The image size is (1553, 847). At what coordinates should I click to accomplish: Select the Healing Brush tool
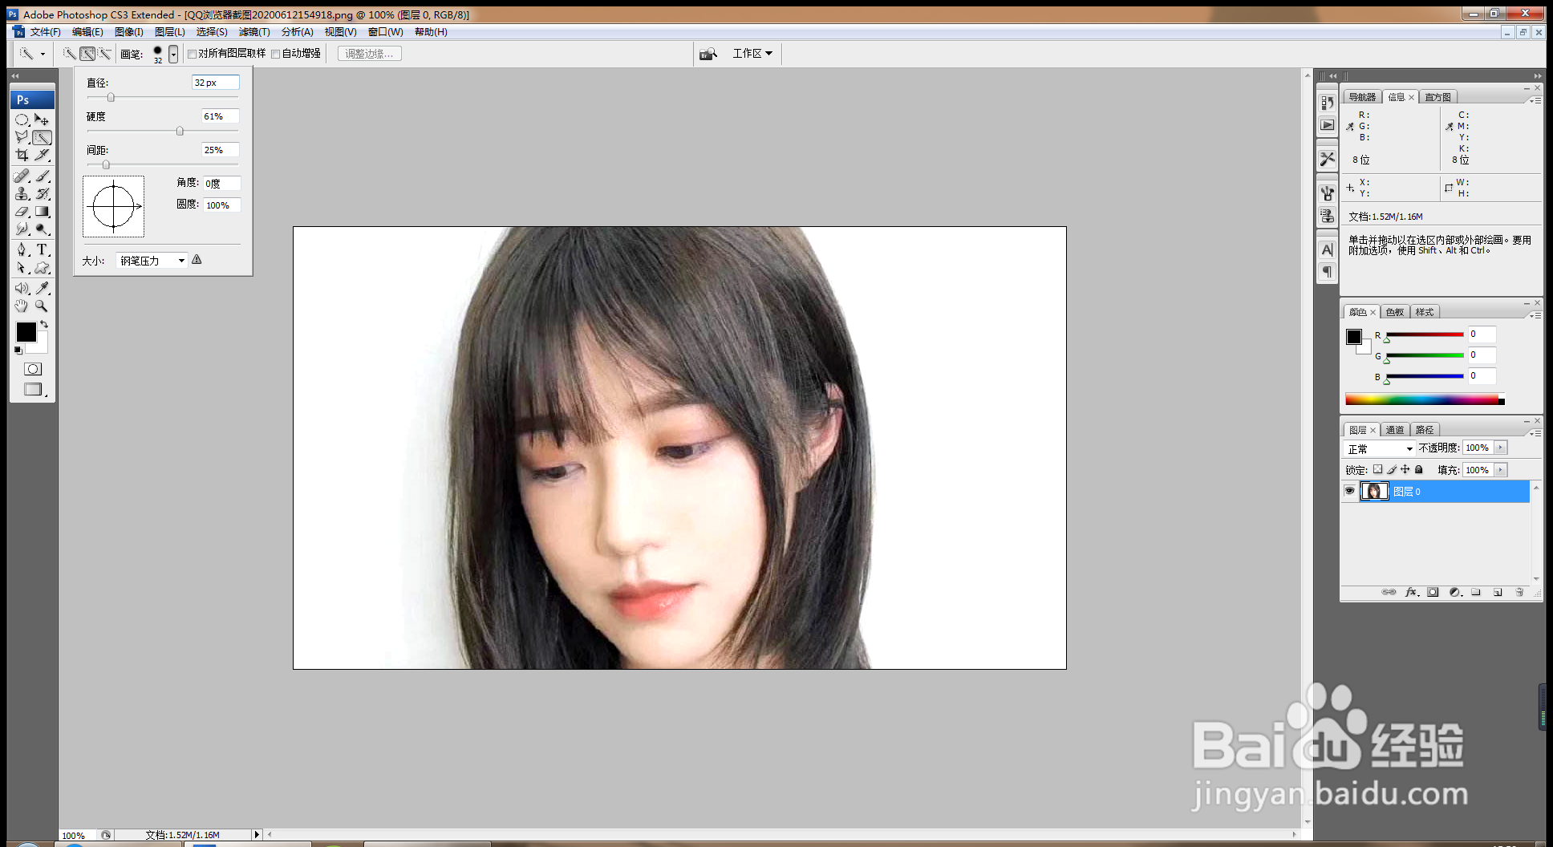point(22,176)
